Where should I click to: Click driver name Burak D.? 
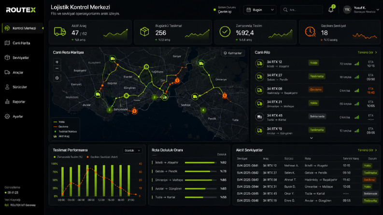click(290, 187)
